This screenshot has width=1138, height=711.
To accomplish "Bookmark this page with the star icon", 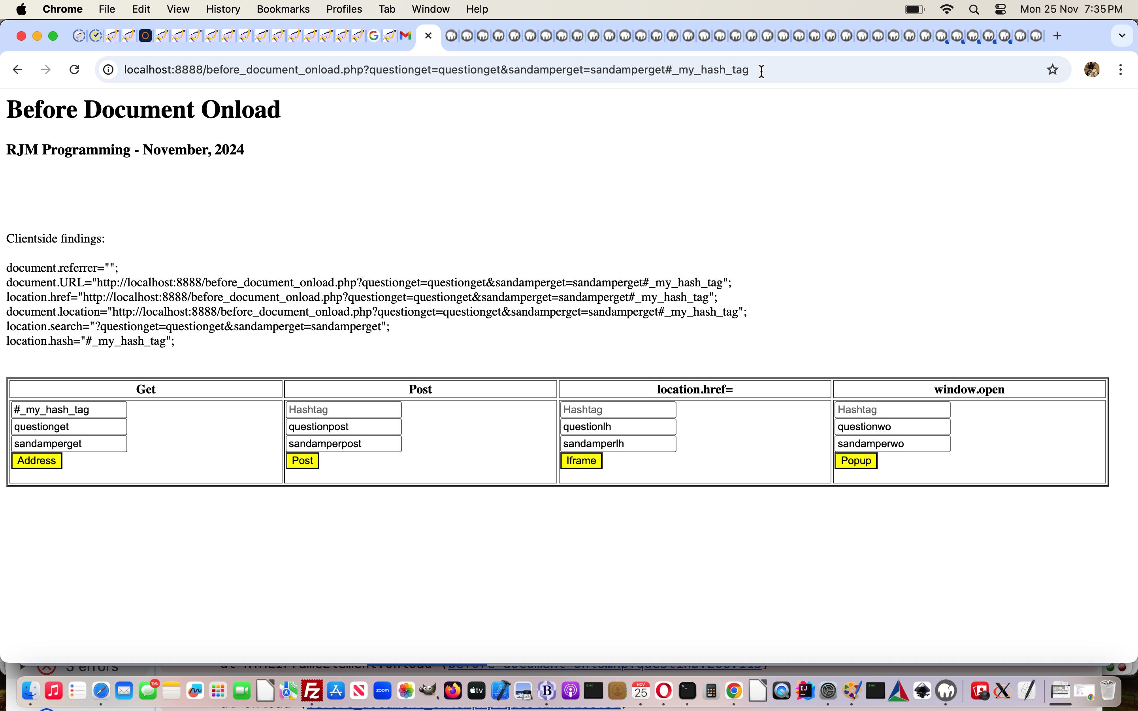I will click(1052, 70).
